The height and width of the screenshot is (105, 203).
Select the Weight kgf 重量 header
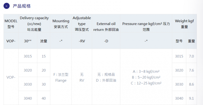tap(184, 24)
